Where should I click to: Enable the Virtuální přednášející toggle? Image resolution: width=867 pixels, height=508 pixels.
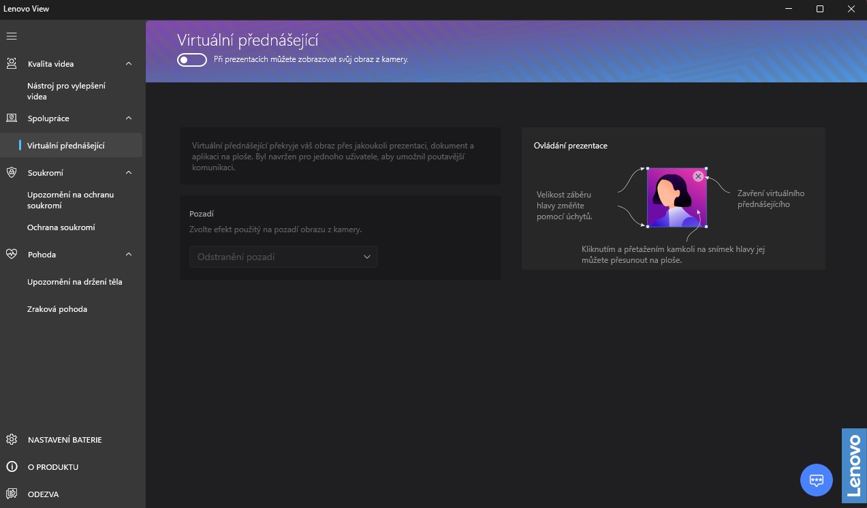tap(191, 60)
